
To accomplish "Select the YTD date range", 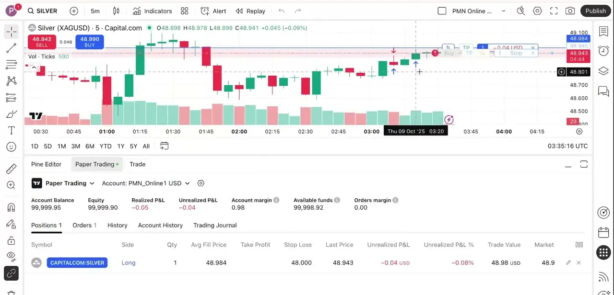I will 106,146.
